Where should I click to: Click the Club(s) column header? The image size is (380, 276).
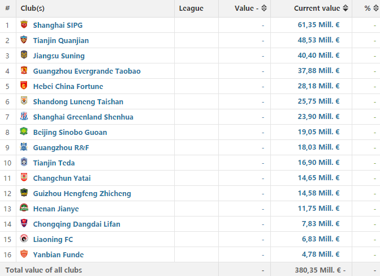(34, 9)
